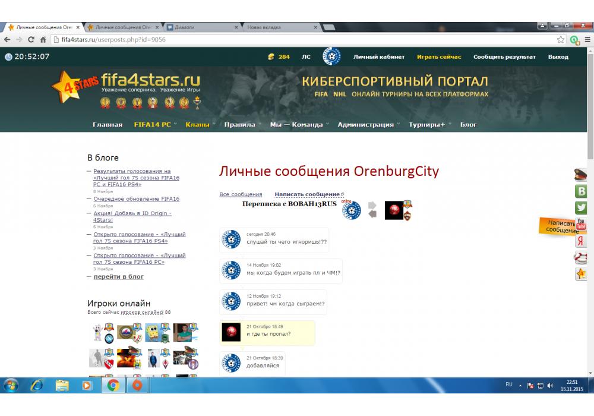This screenshot has width=594, height=416.
Task: Click the officer cap icon in right sidebar
Action: [581, 175]
